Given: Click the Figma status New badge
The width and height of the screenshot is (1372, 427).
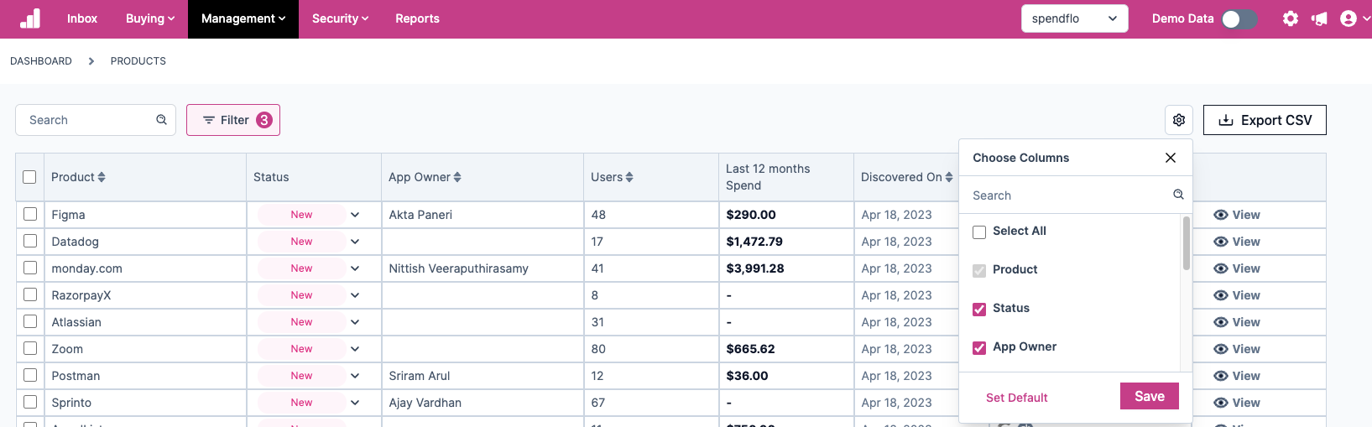Looking at the screenshot, I should (x=301, y=215).
